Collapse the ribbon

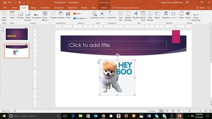[x=210, y=23]
